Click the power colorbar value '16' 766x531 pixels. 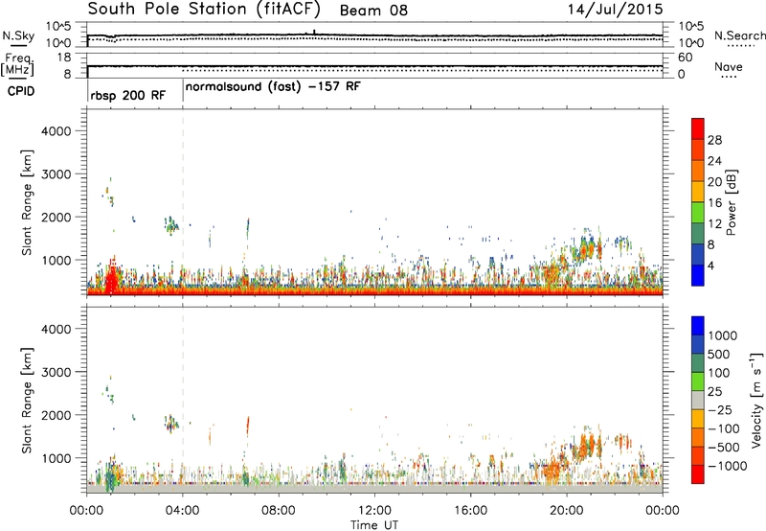[714, 203]
